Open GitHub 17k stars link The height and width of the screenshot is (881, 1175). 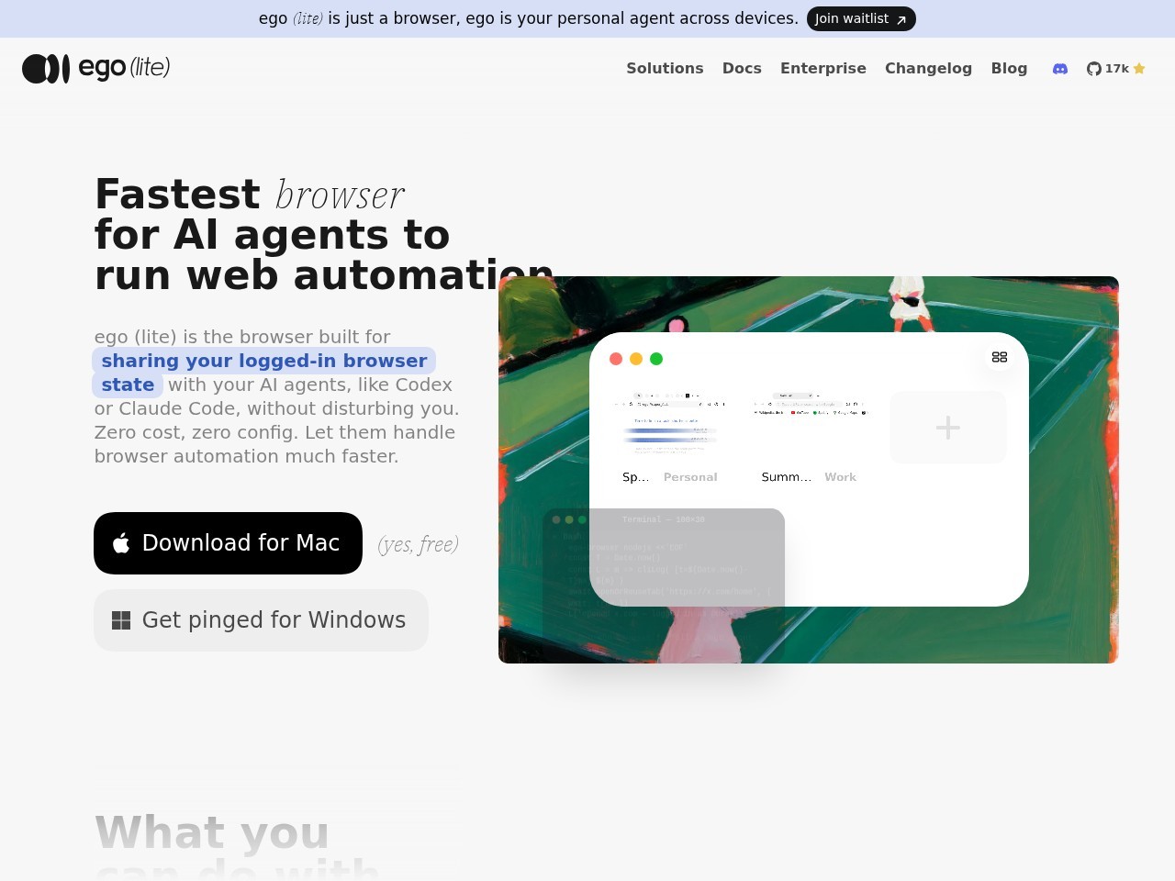click(x=1116, y=69)
